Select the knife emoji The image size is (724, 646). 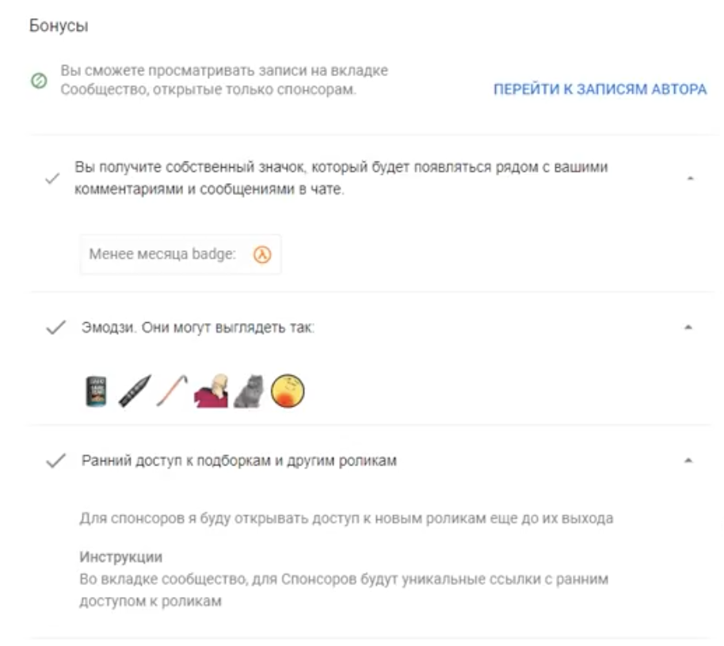pyautogui.click(x=135, y=391)
